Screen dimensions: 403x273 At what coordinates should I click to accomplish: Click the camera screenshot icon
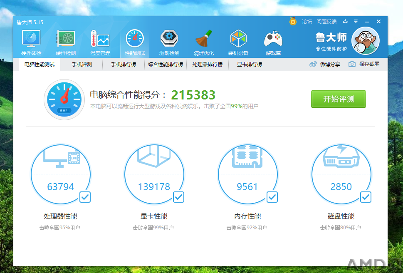click(x=352, y=64)
